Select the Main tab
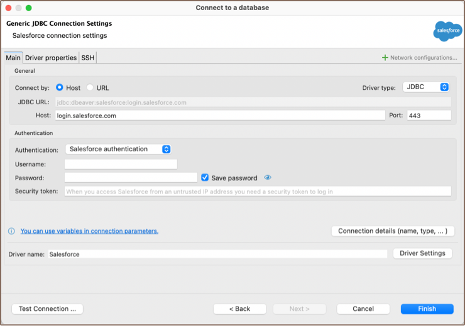 13,58
